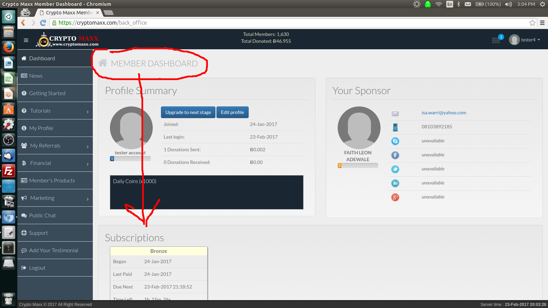Launch FileZilla from the Ubuntu dock
The width and height of the screenshot is (548, 308).
pyautogui.click(x=9, y=171)
